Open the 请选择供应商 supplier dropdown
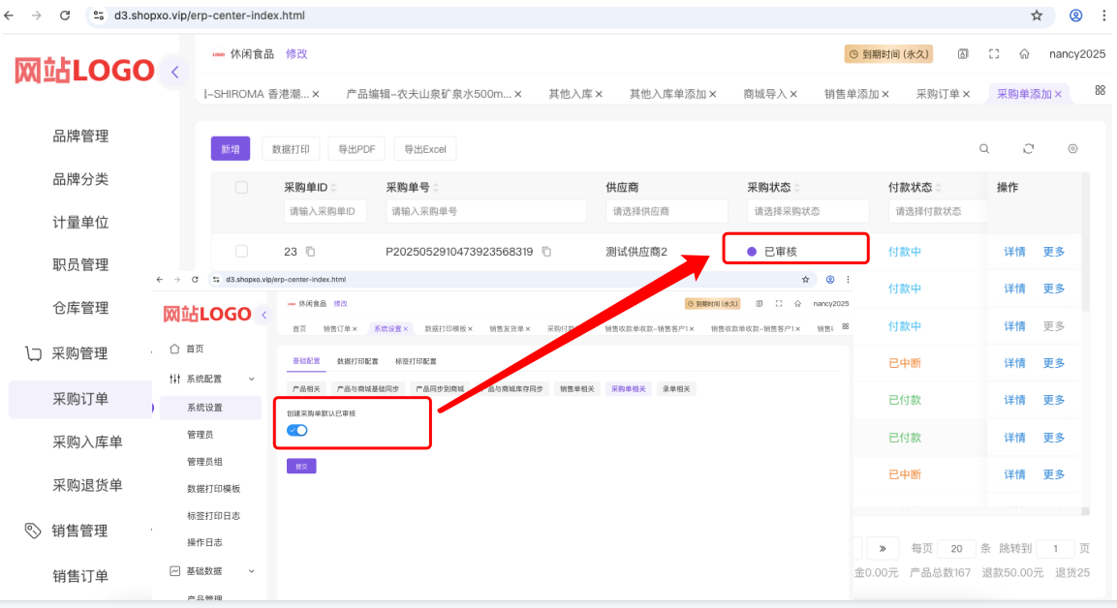This screenshot has width=1117, height=608. coord(667,211)
